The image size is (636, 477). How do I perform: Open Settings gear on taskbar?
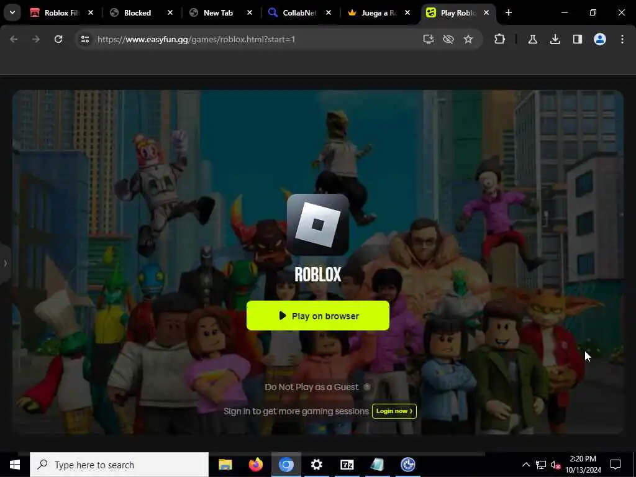pos(316,465)
